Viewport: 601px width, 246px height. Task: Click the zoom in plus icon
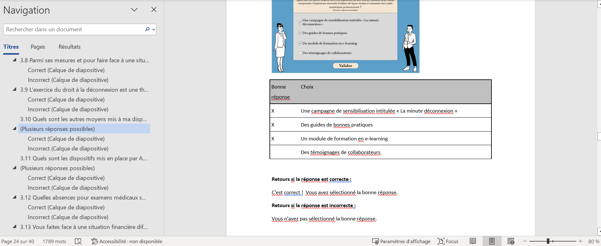coord(580,241)
